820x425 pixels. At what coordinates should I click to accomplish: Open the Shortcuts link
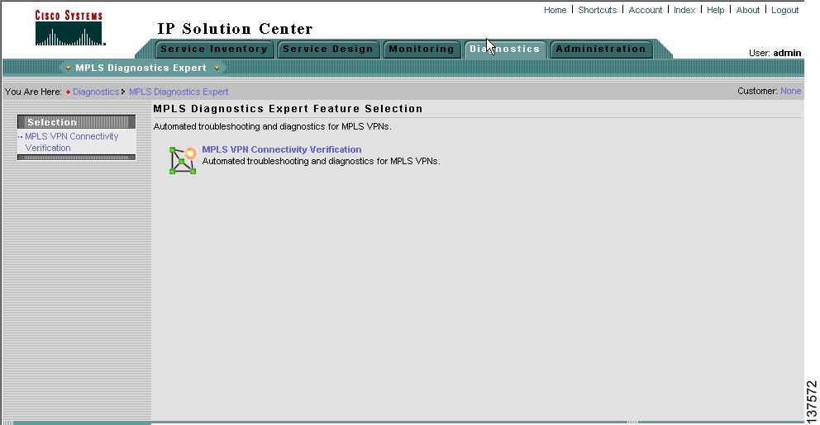pos(597,10)
